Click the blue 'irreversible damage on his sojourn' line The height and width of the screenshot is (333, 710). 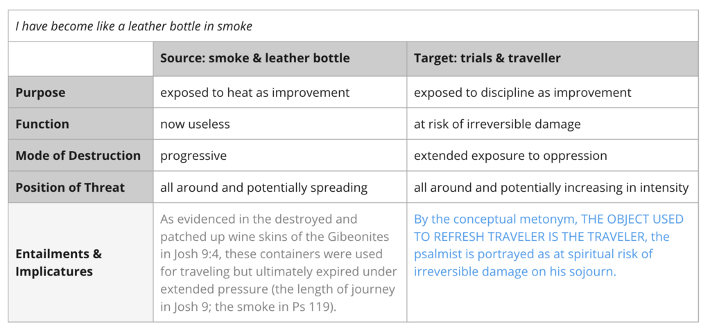coord(514,271)
